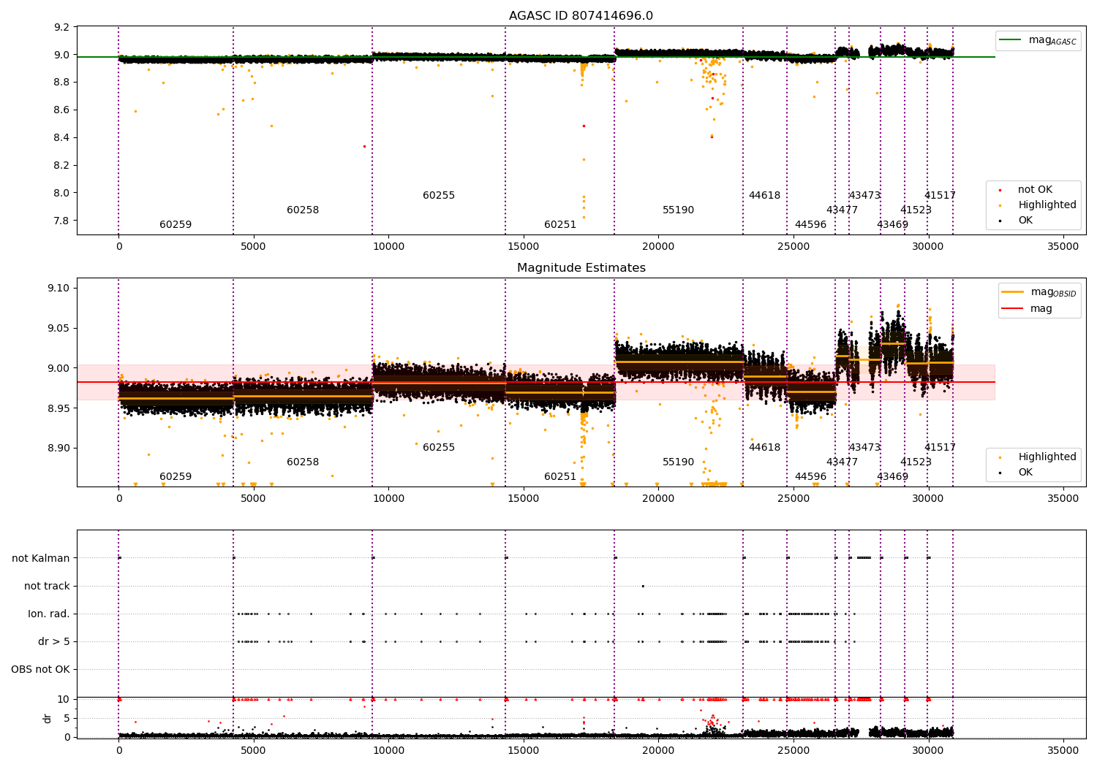Click obsid label 43473 in the top plot
The width and height of the screenshot is (1097, 767).
coord(864,196)
